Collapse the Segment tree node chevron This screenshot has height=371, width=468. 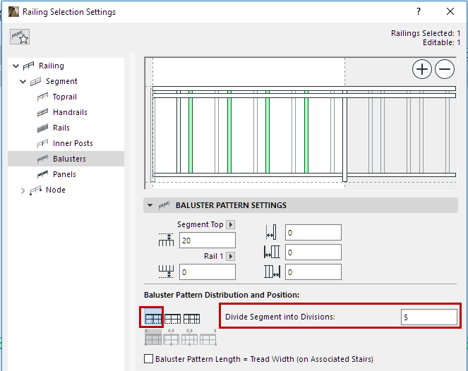[23, 81]
